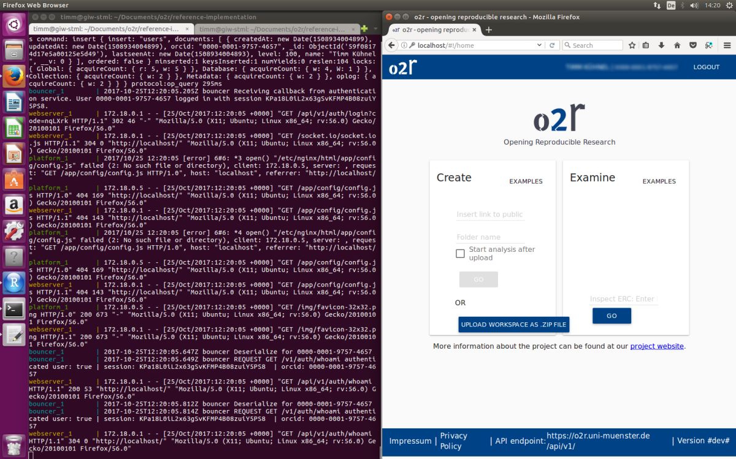Close the first terminal tab
The image size is (736, 459).
pyautogui.click(x=188, y=29)
